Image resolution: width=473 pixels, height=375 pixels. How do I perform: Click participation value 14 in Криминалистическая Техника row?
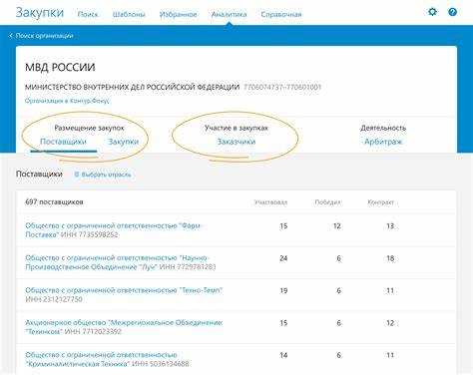point(283,355)
